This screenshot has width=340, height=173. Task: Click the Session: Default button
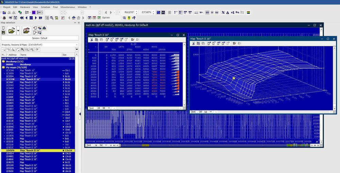(39, 38)
